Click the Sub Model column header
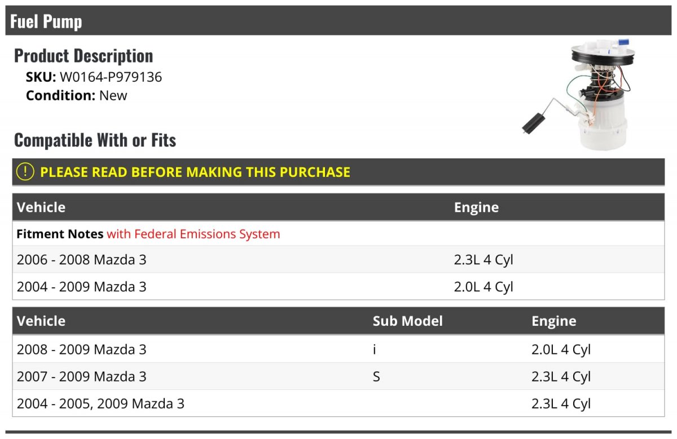 (407, 321)
